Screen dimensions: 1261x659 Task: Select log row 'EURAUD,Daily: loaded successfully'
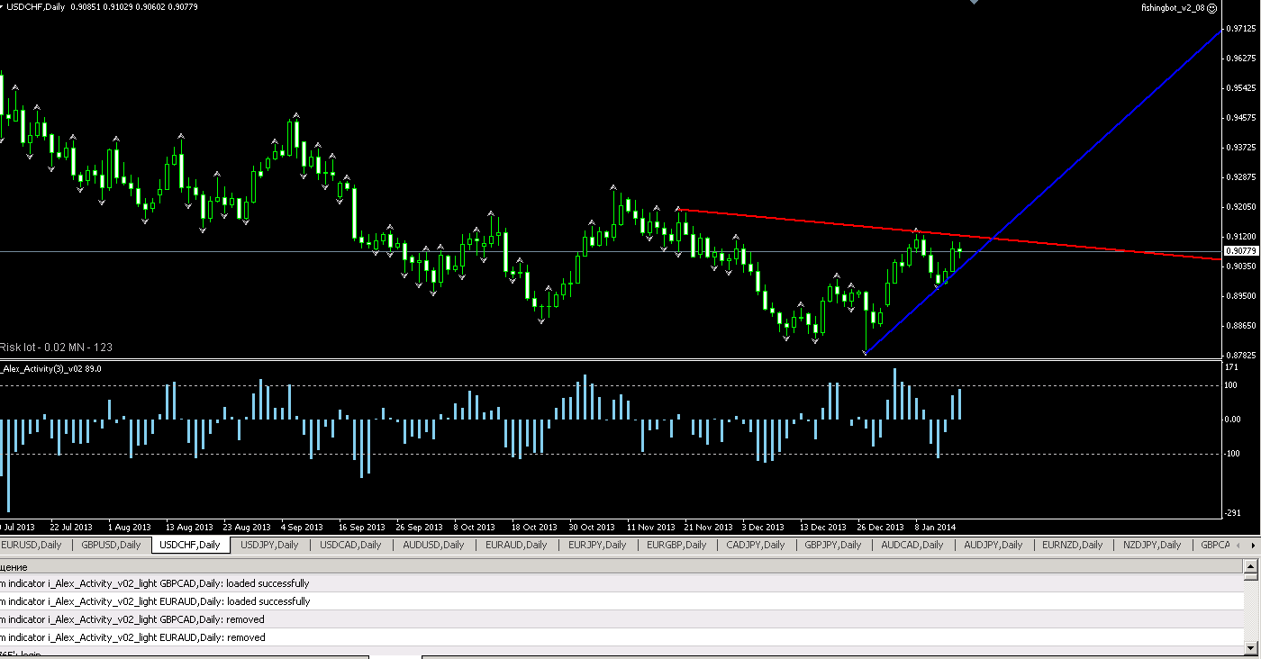[x=621, y=601]
